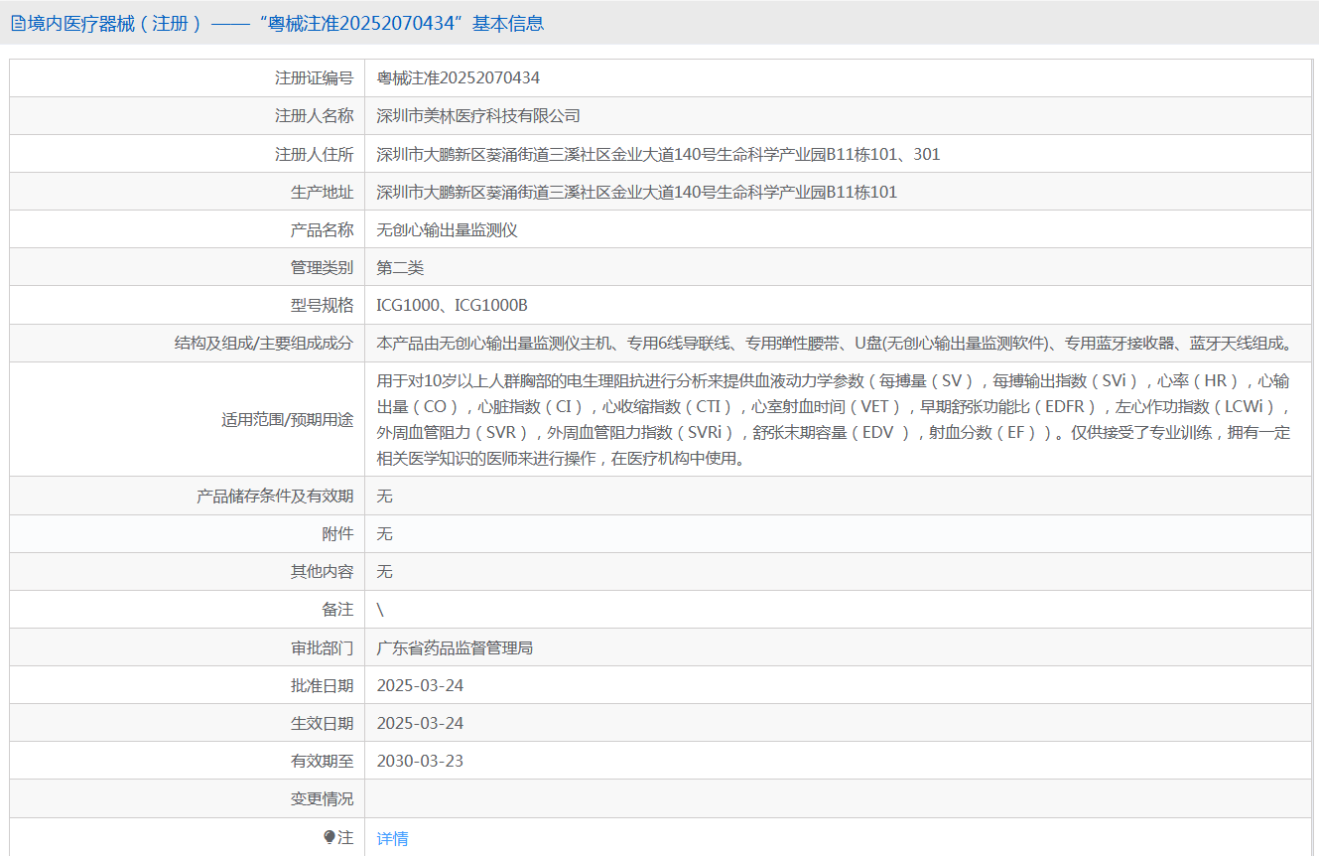Click the 有效期至 label

point(322,761)
